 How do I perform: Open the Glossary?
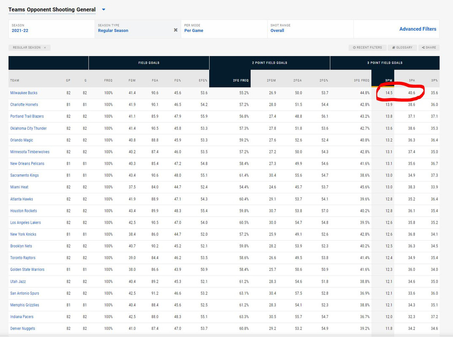point(402,48)
